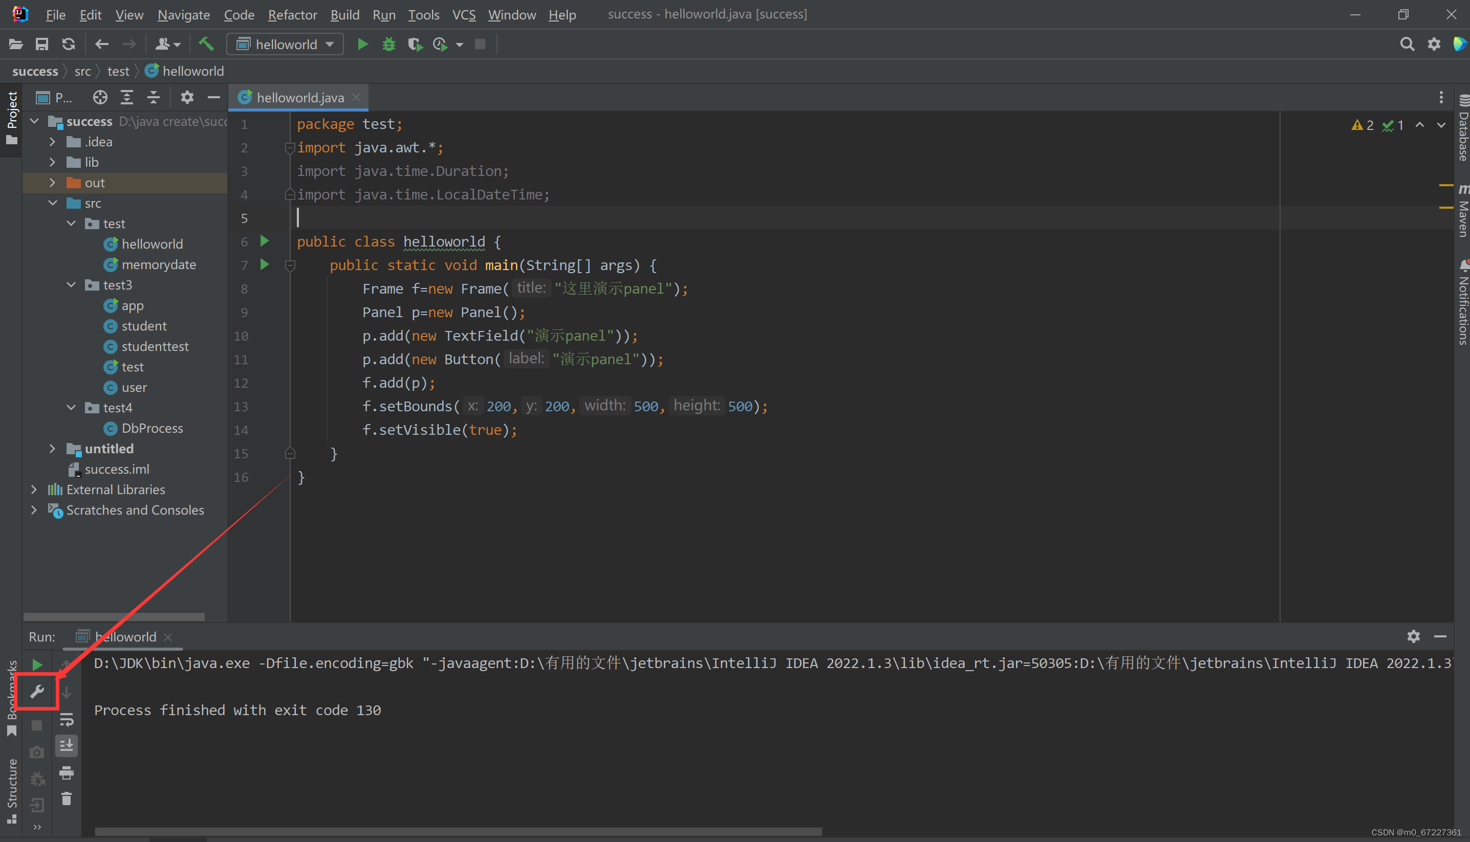Click the wrench icon in Run panel
Screen dimensions: 1470x842
pos(37,691)
